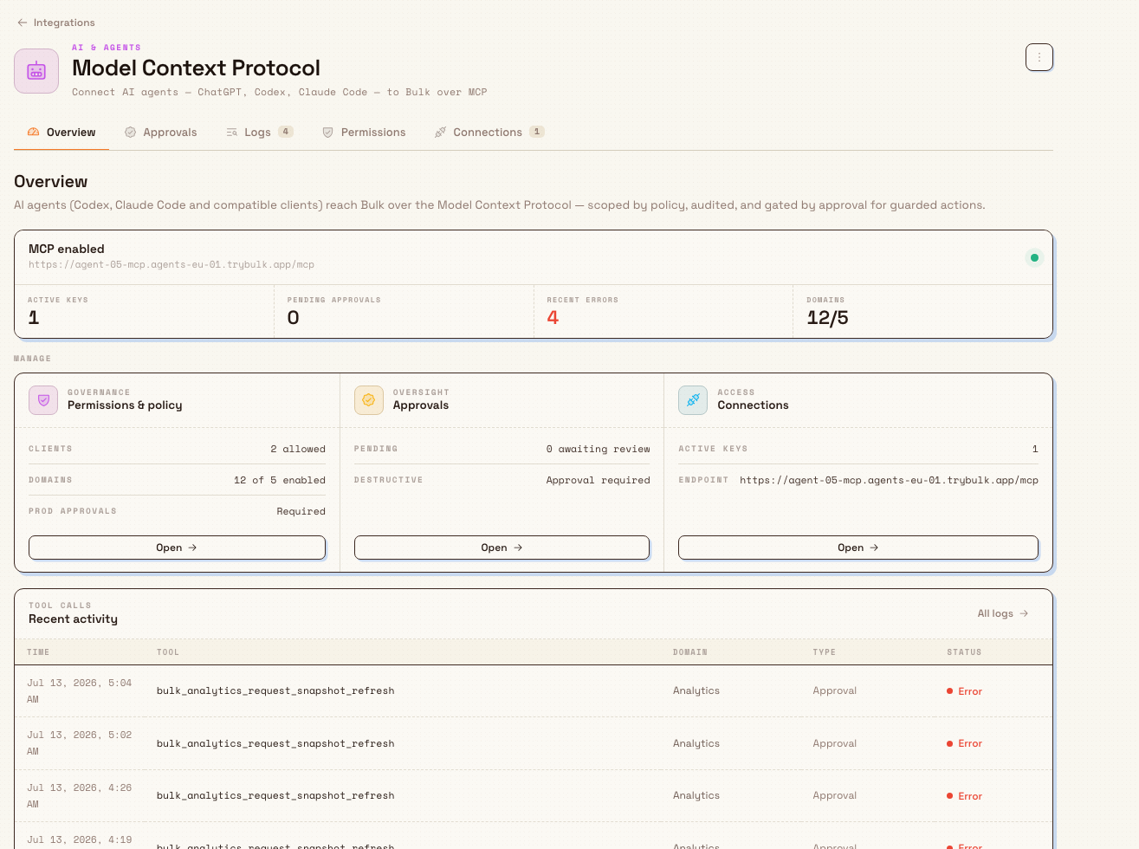Screen dimensions: 1139x849
Task: Open All logs link
Action: pyautogui.click(x=1003, y=613)
